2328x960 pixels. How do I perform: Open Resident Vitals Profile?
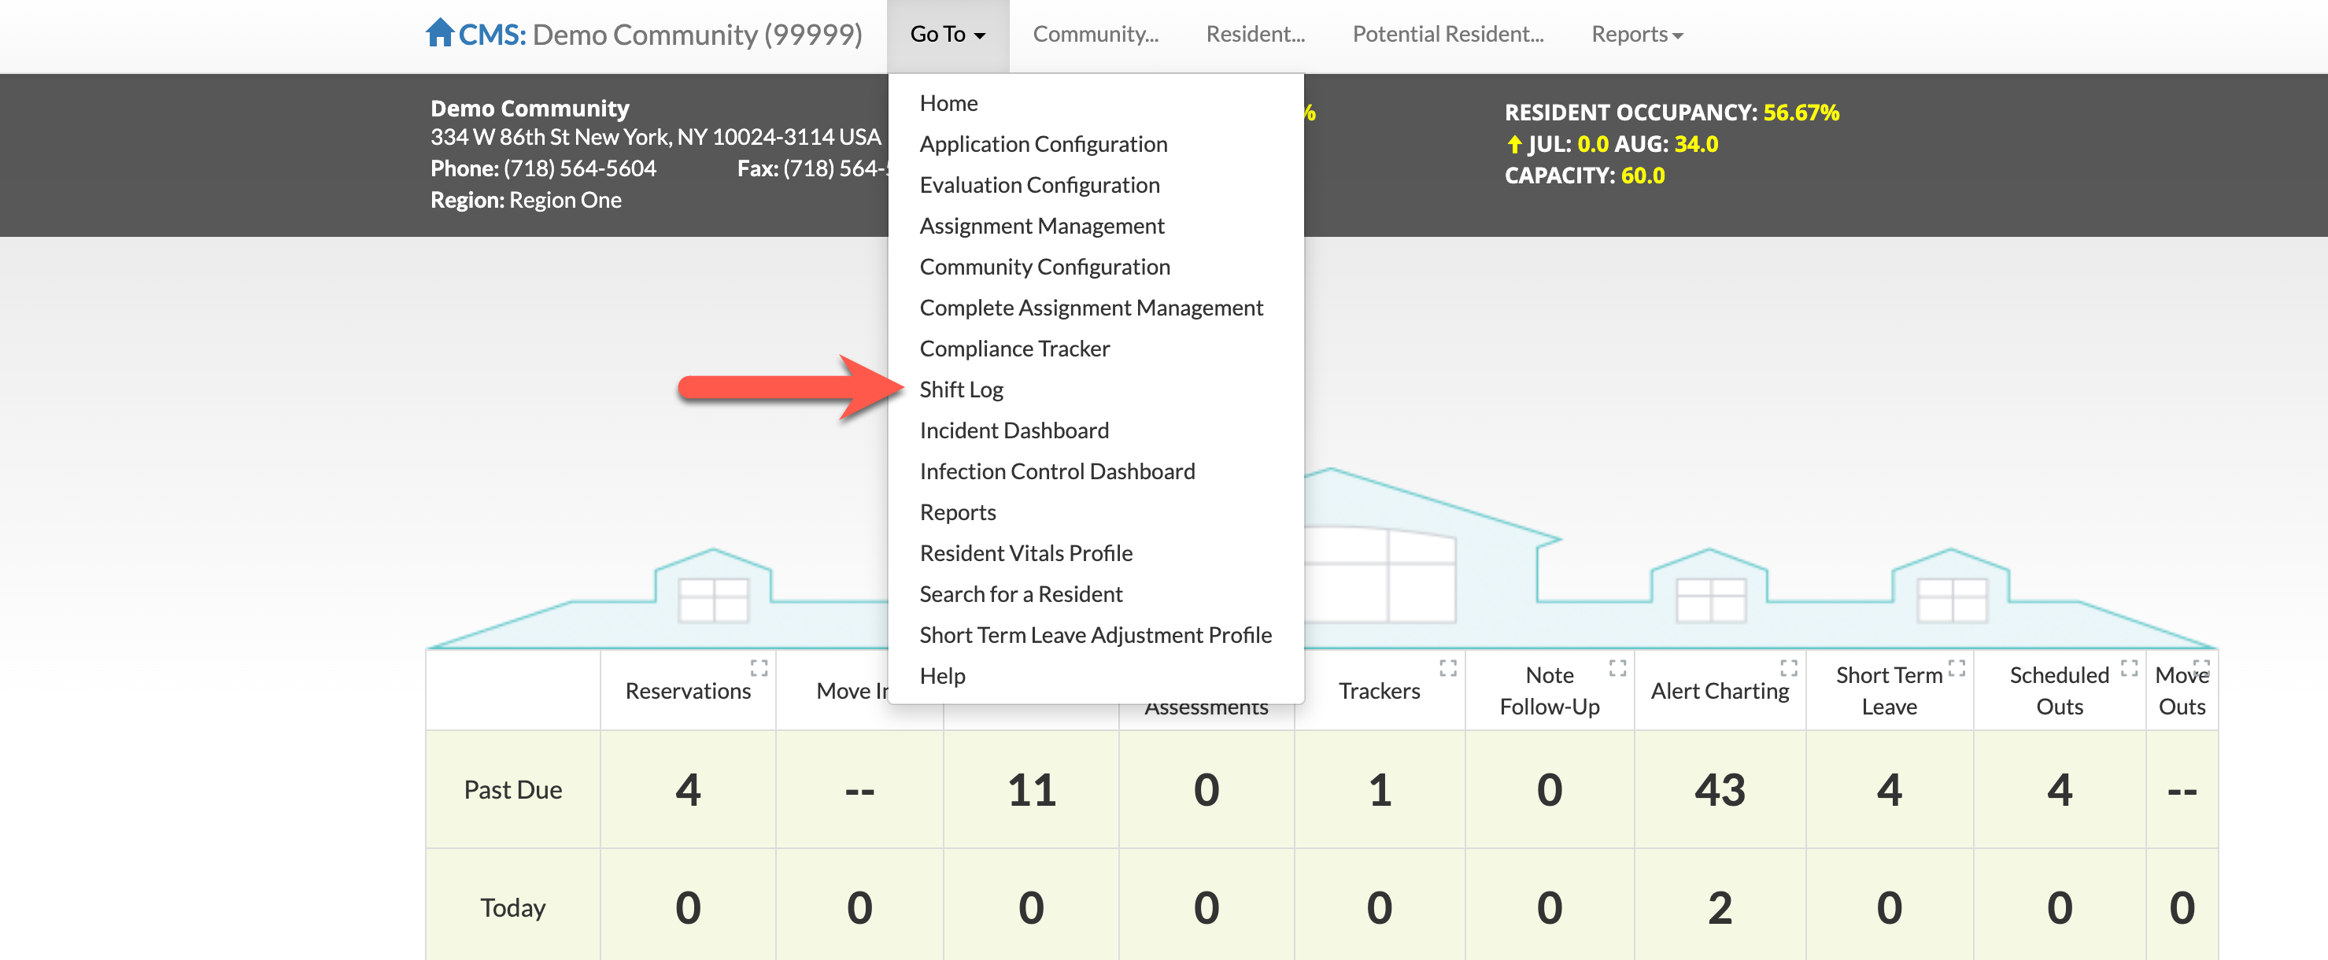(x=1025, y=553)
